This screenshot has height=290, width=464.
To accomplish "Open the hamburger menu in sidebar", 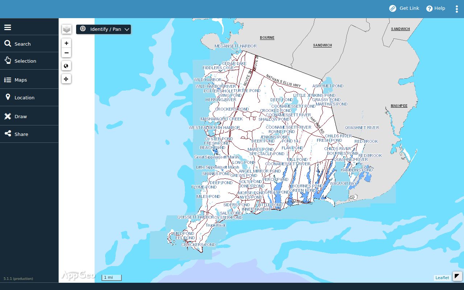I will (8, 28).
